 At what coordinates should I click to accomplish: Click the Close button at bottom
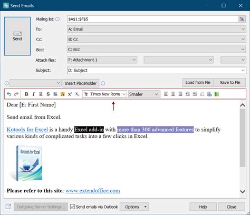pos(232,207)
